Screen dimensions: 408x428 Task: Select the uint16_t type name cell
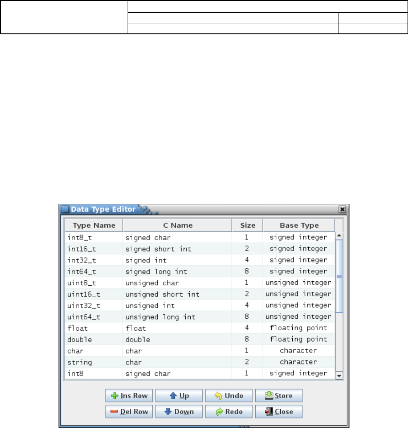[94, 294]
